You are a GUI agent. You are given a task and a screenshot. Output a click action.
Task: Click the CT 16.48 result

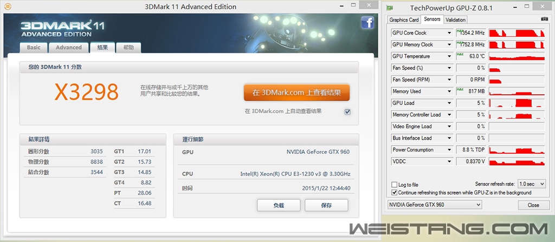[x=133, y=204]
